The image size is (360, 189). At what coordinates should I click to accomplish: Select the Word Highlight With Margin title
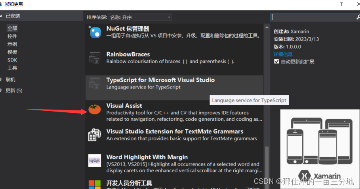pyautogui.click(x=147, y=157)
